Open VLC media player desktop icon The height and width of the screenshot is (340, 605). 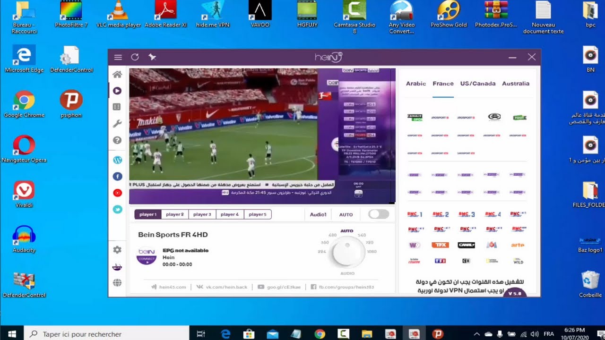tap(118, 15)
